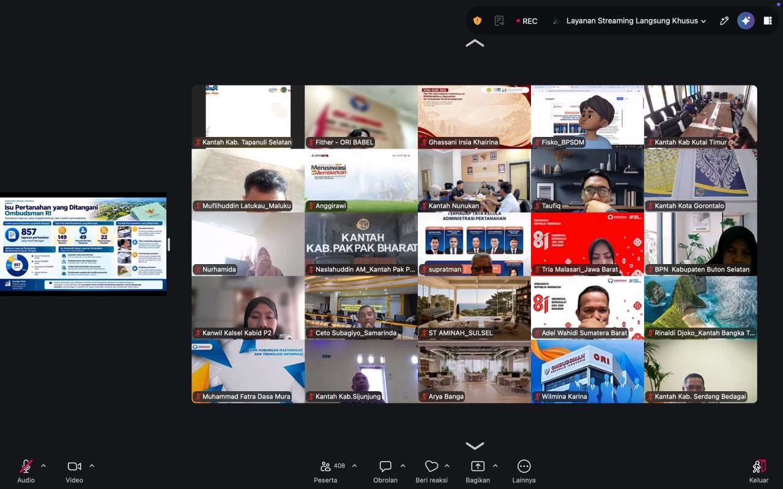The height and width of the screenshot is (489, 783).
Task: Open the Lainnya more options menu
Action: pyautogui.click(x=524, y=471)
